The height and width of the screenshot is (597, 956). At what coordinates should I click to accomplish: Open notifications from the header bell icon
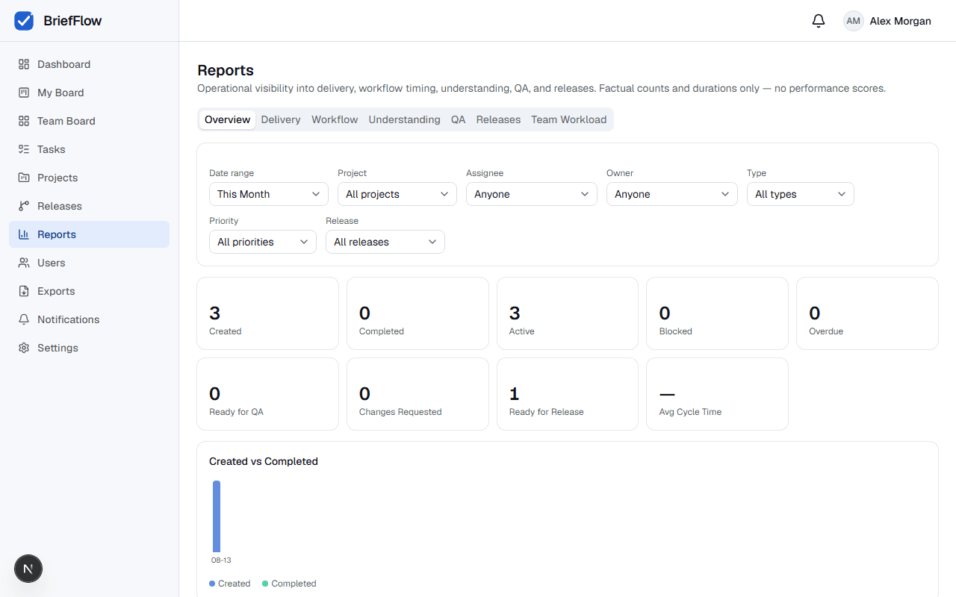coord(819,21)
